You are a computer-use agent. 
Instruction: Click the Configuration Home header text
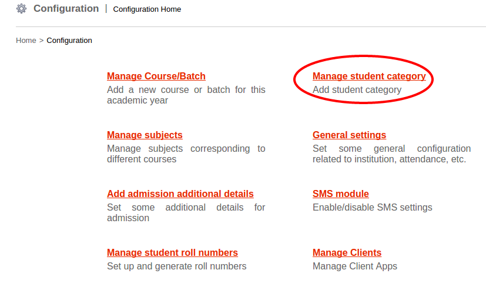click(147, 9)
